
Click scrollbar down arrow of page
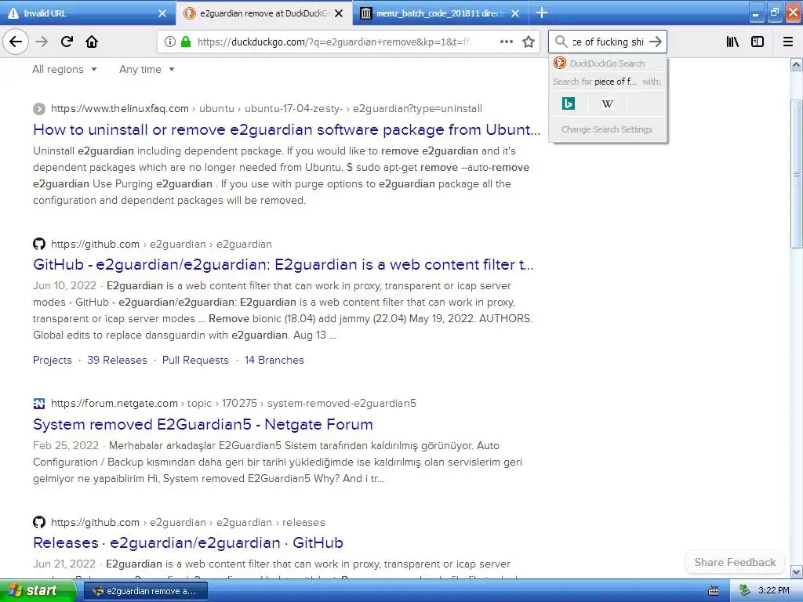coord(796,571)
